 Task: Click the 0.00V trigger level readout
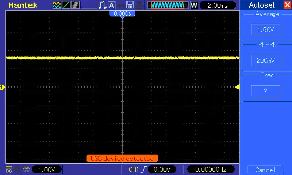pyautogui.click(x=162, y=170)
